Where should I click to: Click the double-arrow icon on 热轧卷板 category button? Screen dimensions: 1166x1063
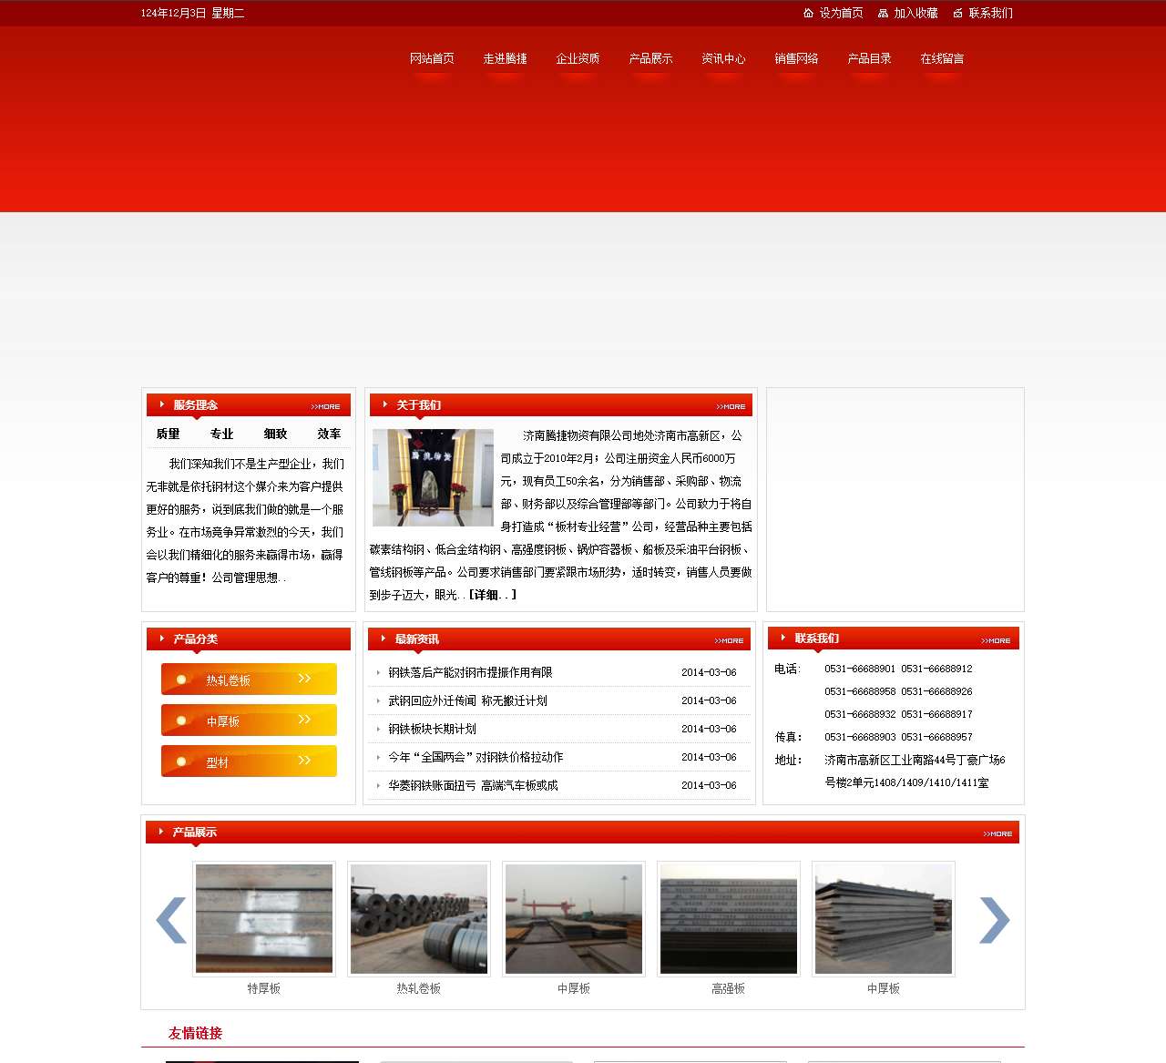pos(304,679)
